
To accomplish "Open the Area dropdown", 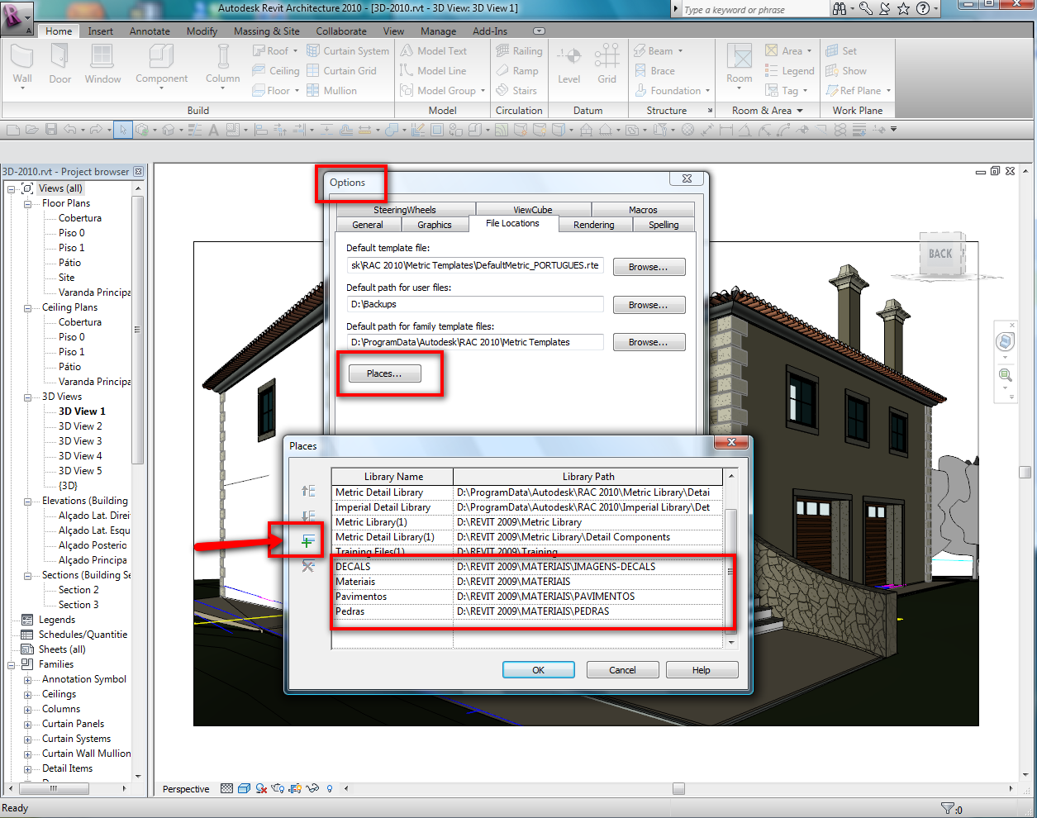I will [x=809, y=51].
